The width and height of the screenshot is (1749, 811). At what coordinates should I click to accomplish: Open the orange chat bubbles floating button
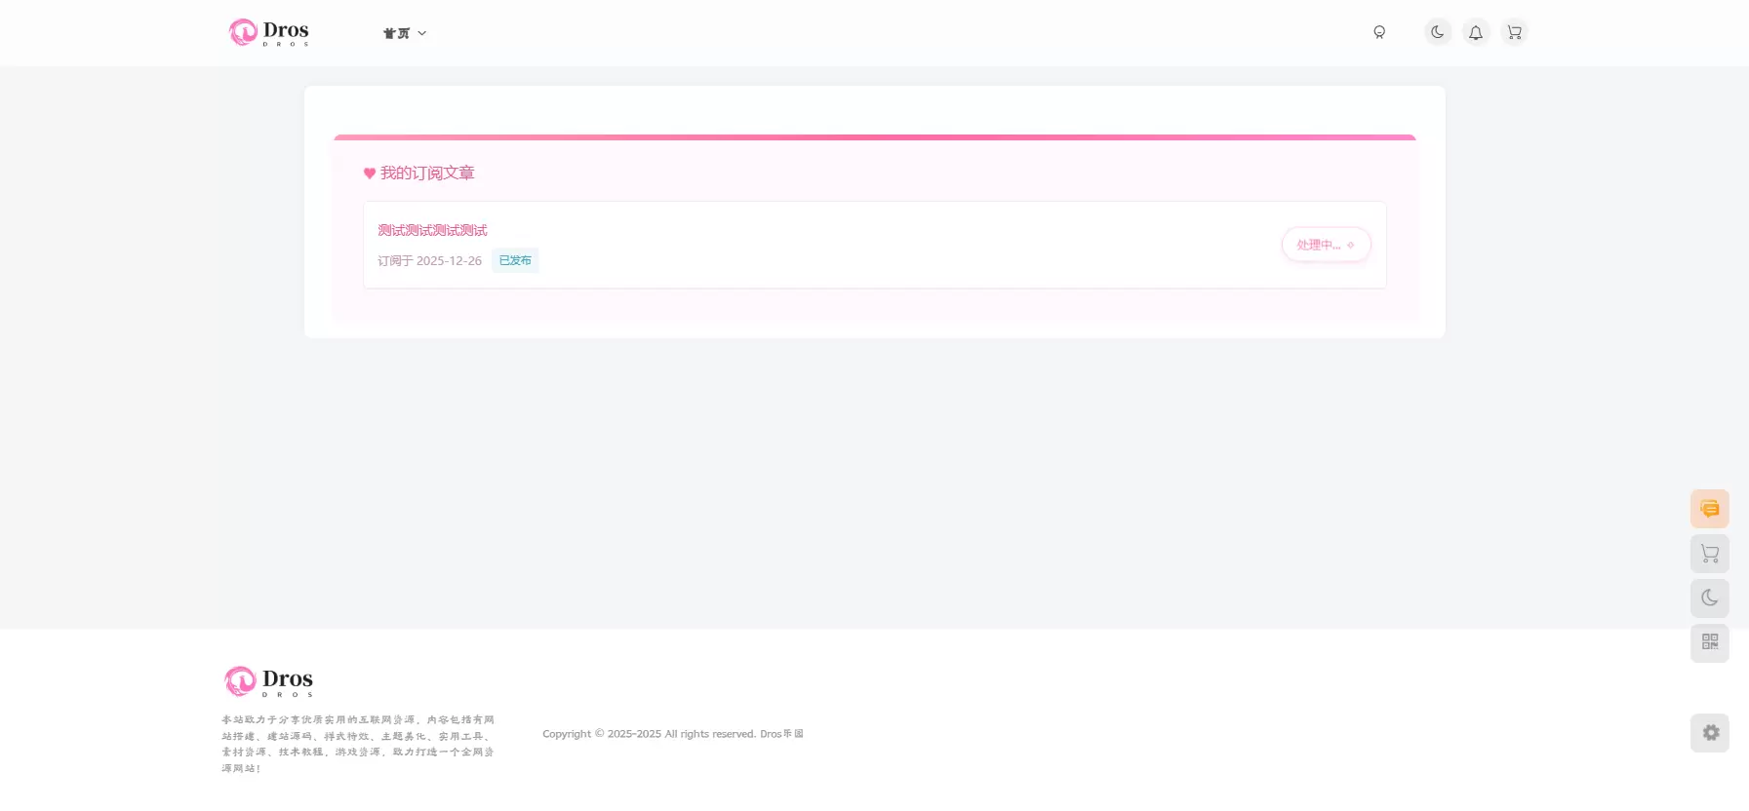(1710, 509)
